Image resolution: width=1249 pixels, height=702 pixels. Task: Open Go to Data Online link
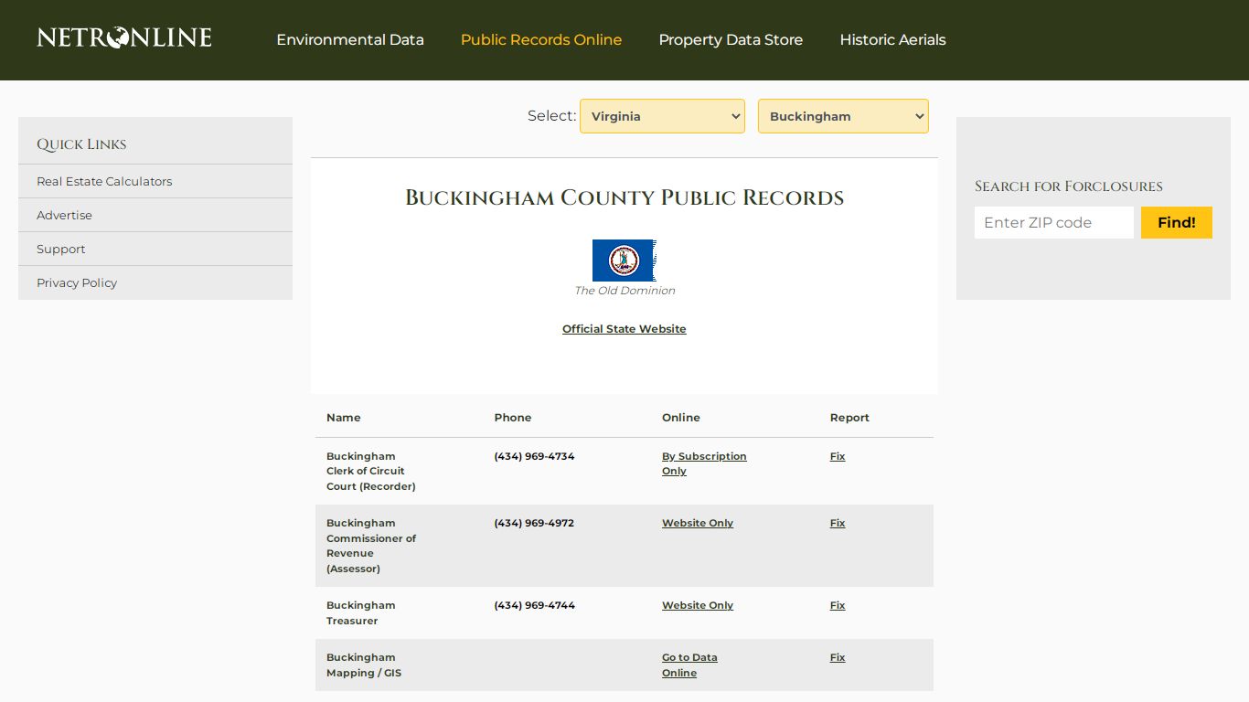[689, 665]
